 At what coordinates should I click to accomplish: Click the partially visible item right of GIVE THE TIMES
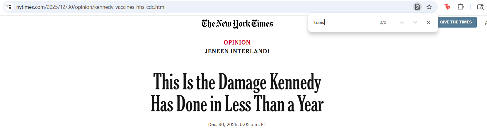click(486, 23)
